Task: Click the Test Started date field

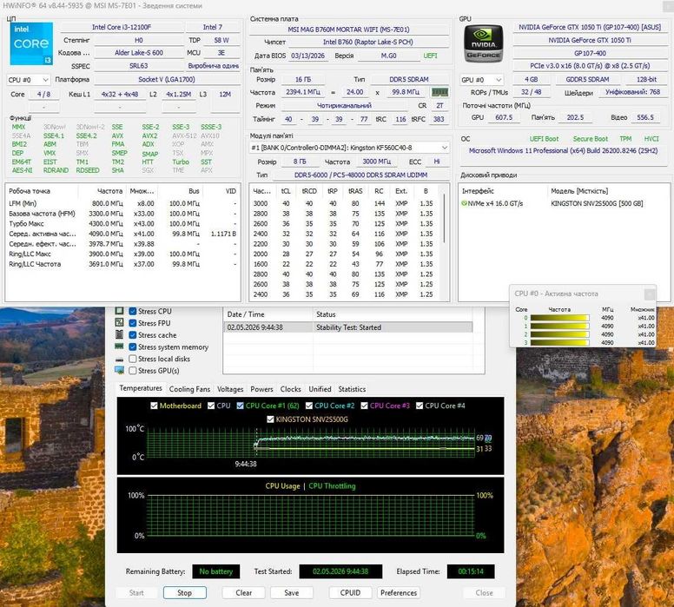Action: click(x=340, y=571)
